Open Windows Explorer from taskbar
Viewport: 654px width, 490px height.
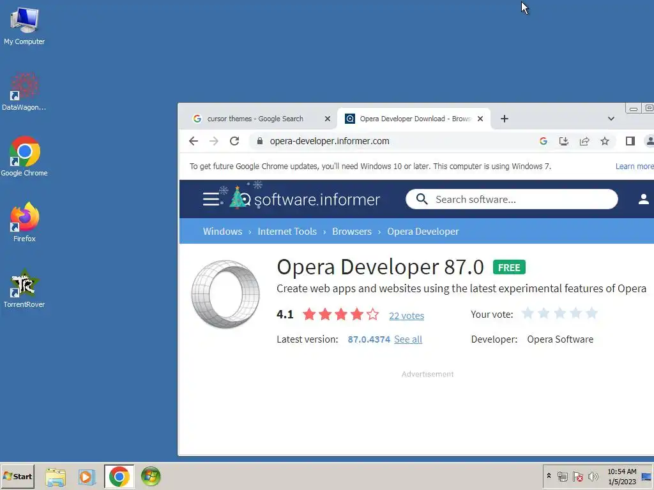click(x=56, y=477)
